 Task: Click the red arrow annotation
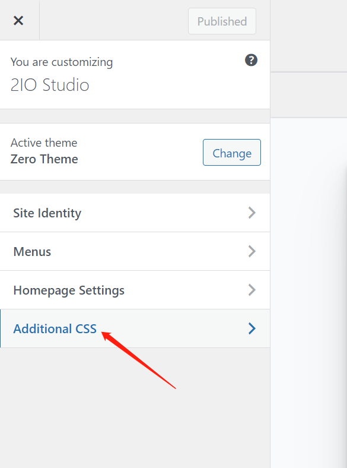(x=139, y=360)
